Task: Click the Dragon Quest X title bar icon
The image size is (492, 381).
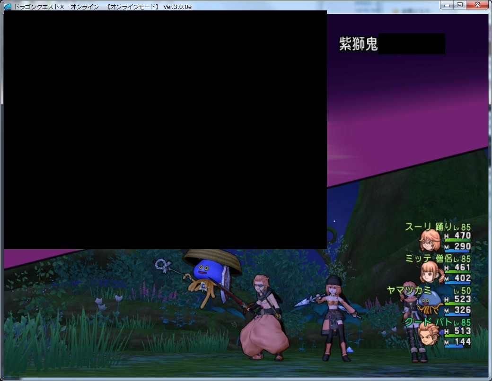Action: pyautogui.click(x=8, y=7)
